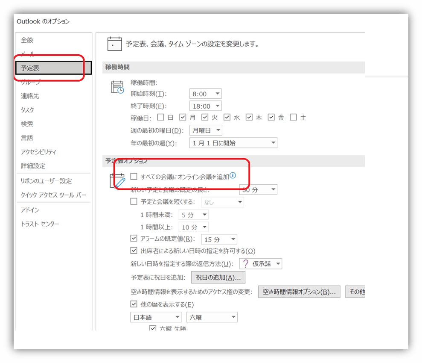Image resolution: width=422 pixels, height=363 pixels.
Task: Select 言語 in the options sidebar
Action: (53, 138)
